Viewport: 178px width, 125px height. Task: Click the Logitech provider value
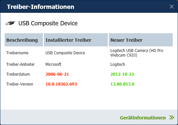[x=118, y=64]
